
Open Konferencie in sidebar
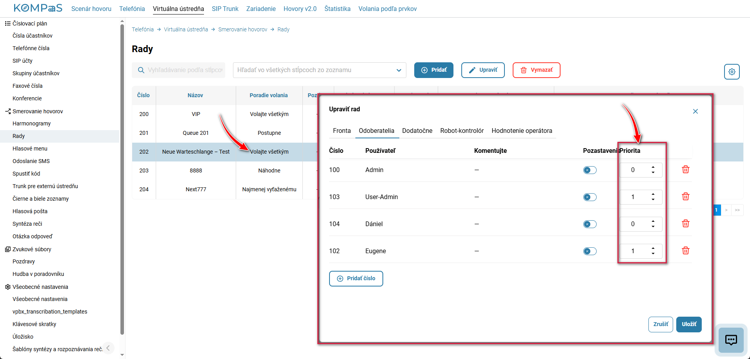click(27, 98)
